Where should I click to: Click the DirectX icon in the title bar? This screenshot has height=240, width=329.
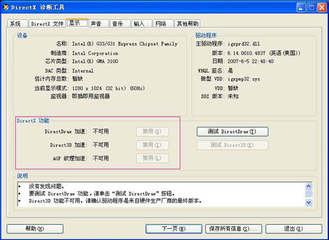point(6,7)
